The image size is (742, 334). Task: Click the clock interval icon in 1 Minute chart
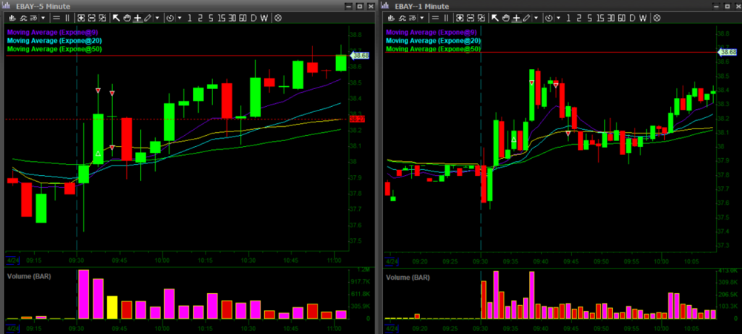pos(549,18)
